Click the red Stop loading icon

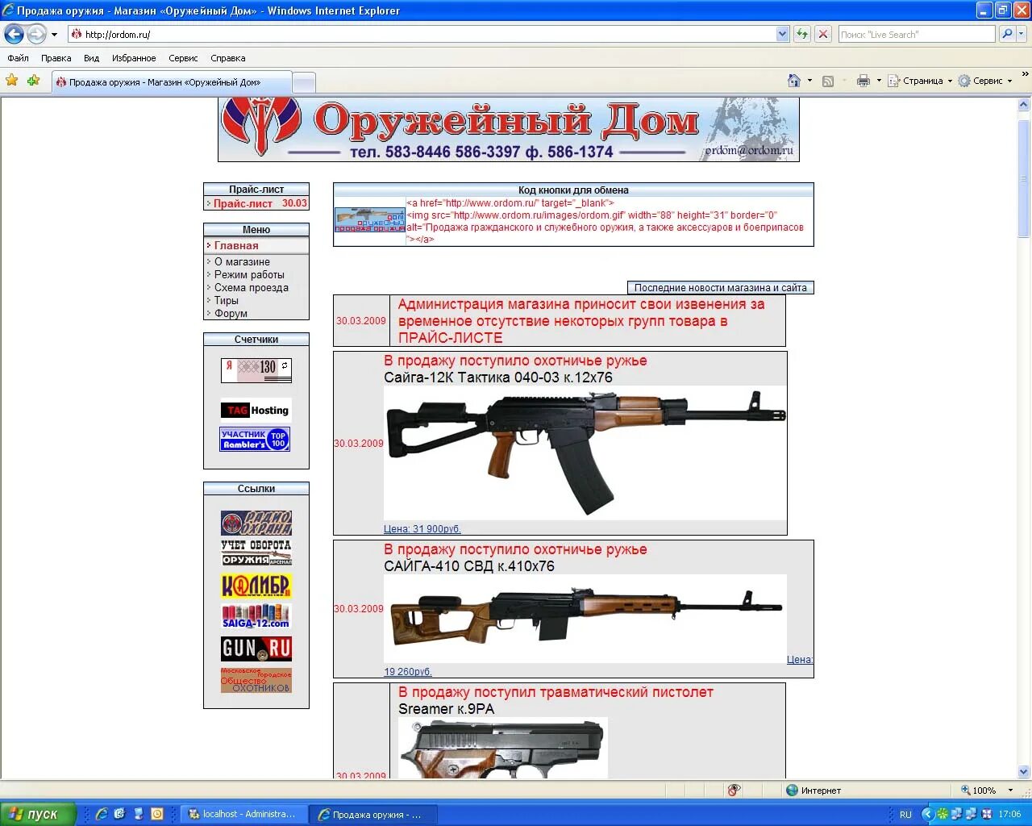point(822,34)
